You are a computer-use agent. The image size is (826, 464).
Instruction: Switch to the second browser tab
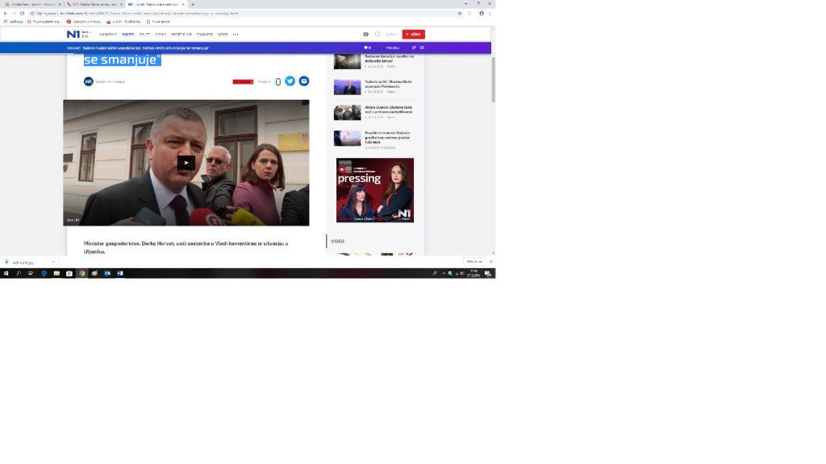[x=94, y=4]
